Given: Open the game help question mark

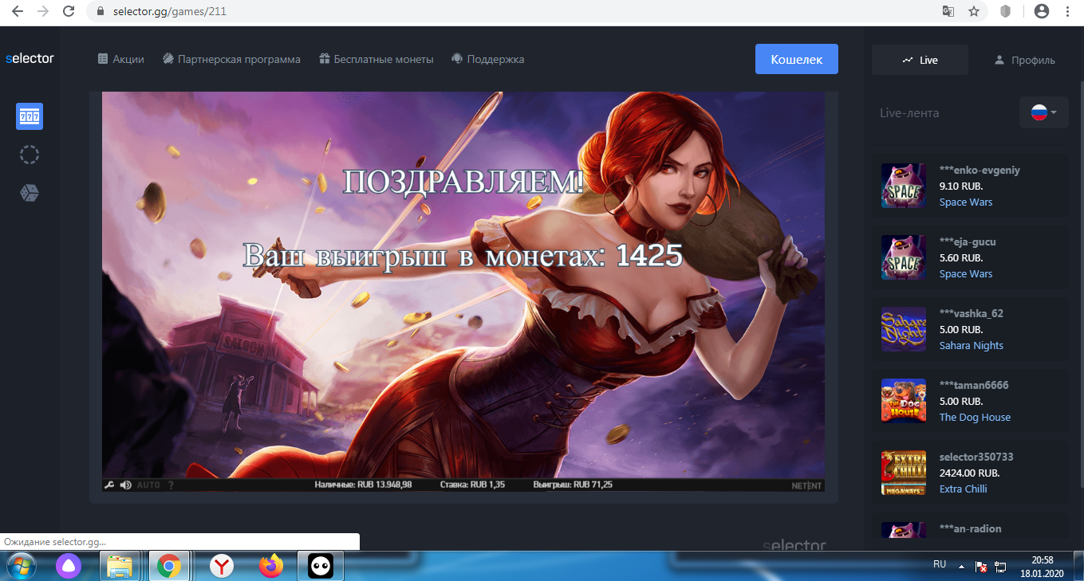Looking at the screenshot, I should pos(171,485).
